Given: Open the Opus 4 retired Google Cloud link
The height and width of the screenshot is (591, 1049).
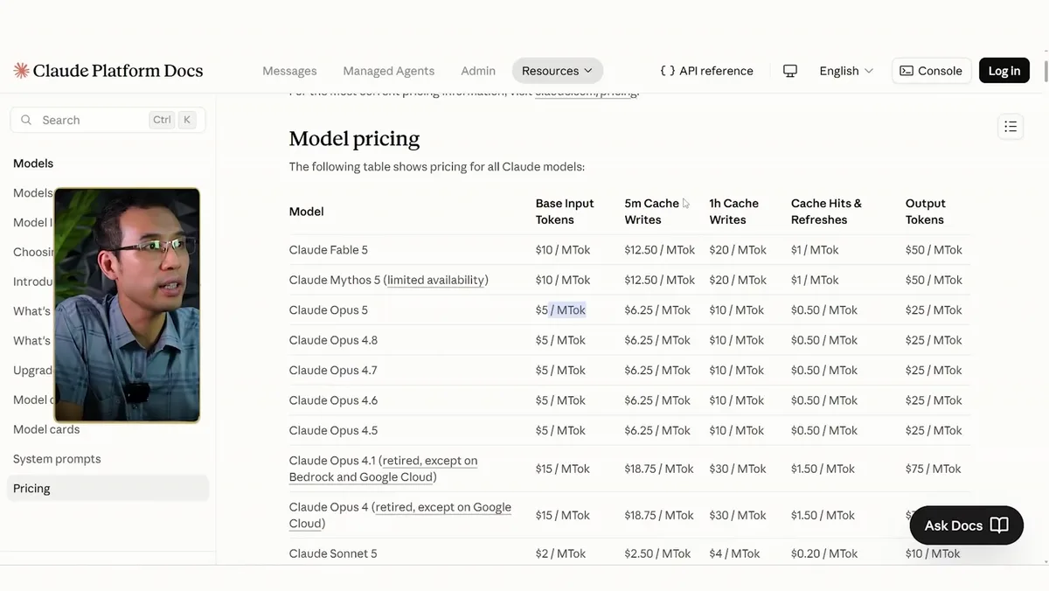Looking at the screenshot, I should [401, 515].
